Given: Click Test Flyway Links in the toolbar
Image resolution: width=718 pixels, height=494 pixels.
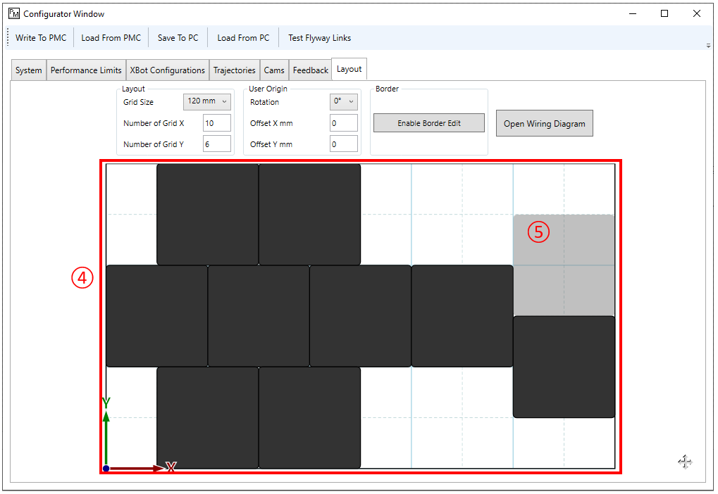Looking at the screenshot, I should 318,37.
